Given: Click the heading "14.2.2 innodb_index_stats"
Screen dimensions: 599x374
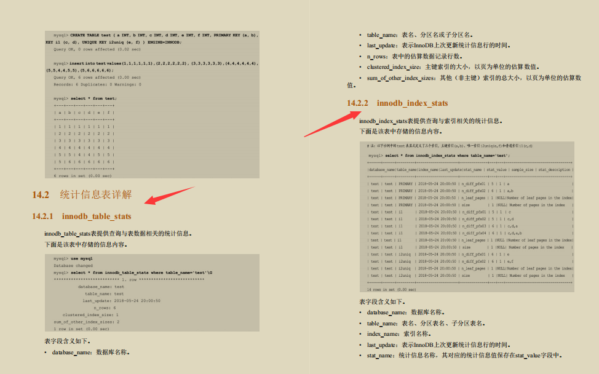Looking at the screenshot, I should (397, 103).
